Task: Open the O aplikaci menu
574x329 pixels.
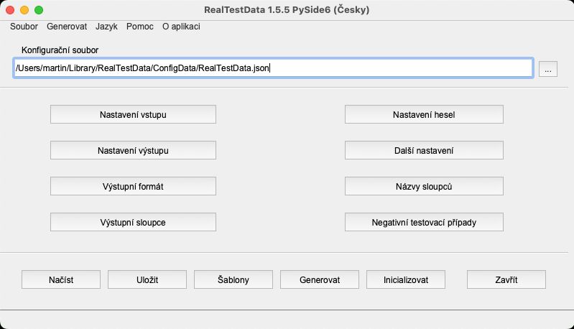Action: (181, 27)
